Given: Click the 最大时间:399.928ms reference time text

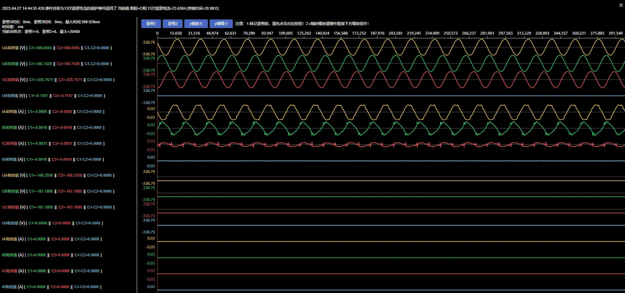Looking at the screenshot, I should point(83,22).
